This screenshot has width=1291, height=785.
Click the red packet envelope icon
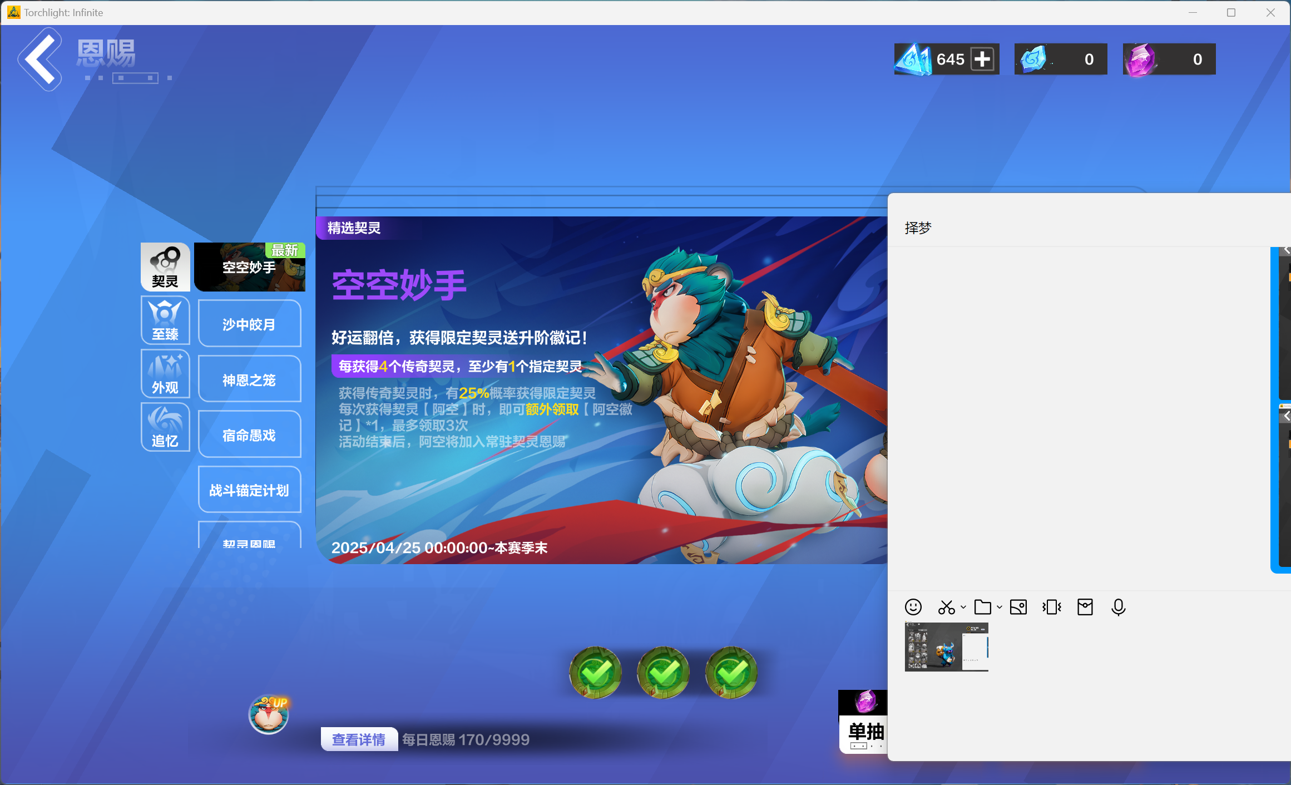[x=1085, y=607]
